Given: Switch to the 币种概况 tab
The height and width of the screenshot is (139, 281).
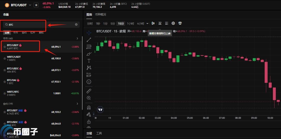Looking at the screenshot, I should pos(100,14).
